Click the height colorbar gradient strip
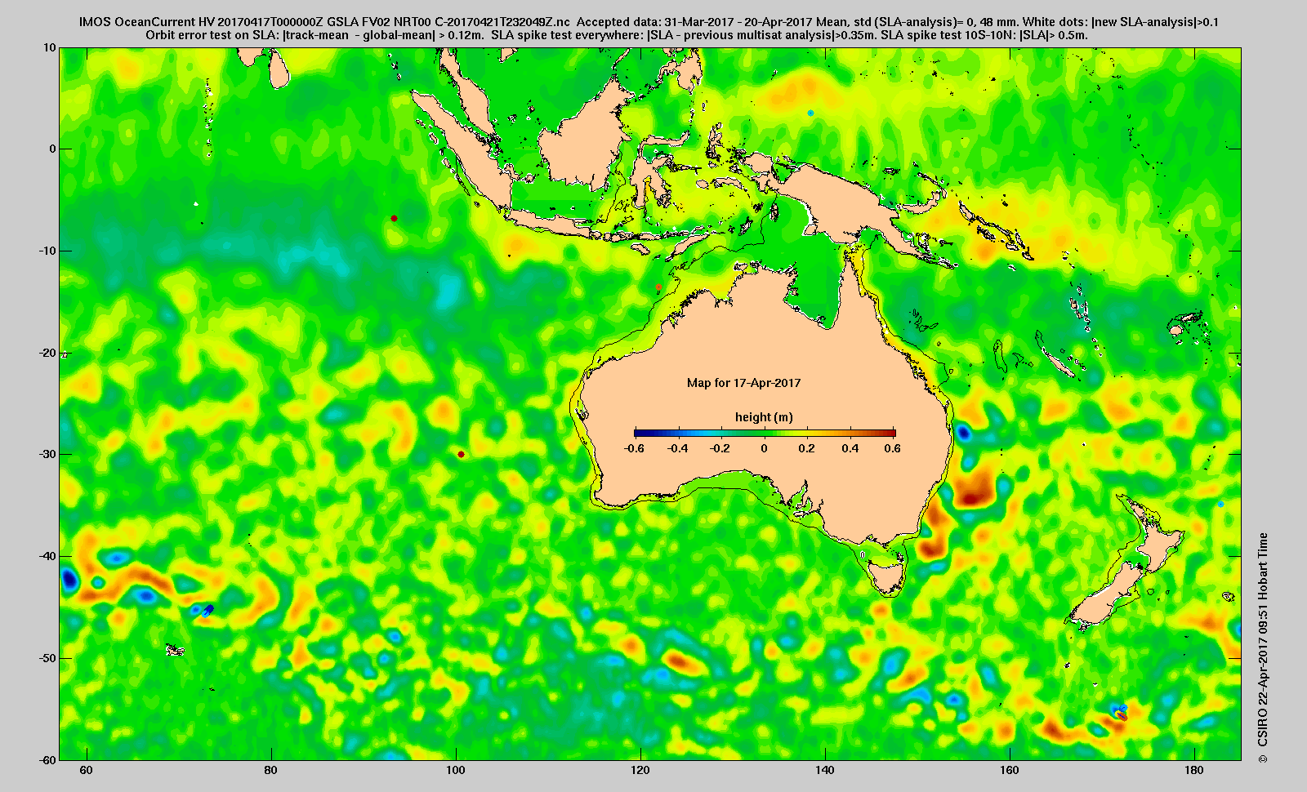Image resolution: width=1307 pixels, height=792 pixels. (x=765, y=433)
